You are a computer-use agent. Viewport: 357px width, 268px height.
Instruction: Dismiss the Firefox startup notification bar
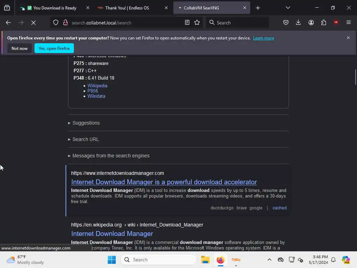[x=348, y=38]
